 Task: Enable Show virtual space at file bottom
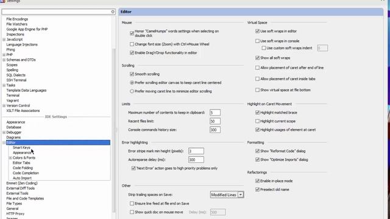pos(257,90)
